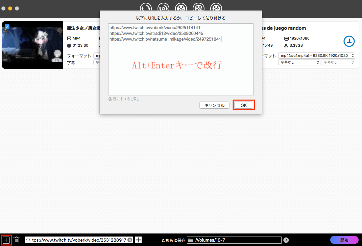Click the magnifier icon in the URL bar

28,240
